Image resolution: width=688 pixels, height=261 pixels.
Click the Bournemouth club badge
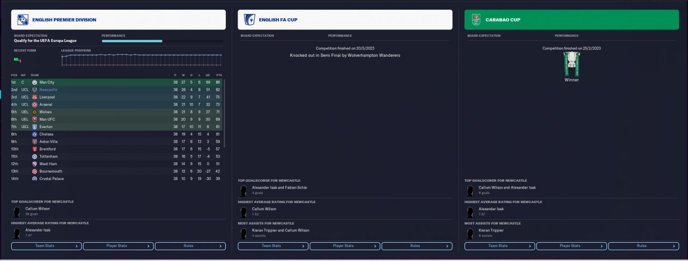[34, 171]
